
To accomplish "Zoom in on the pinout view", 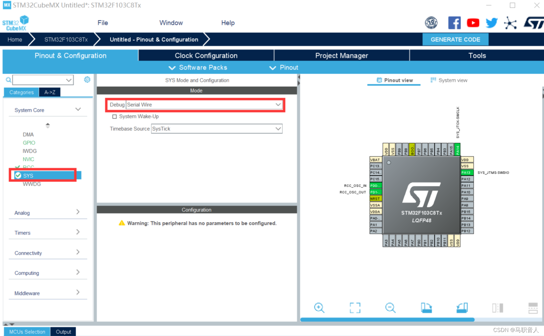I will (319, 307).
